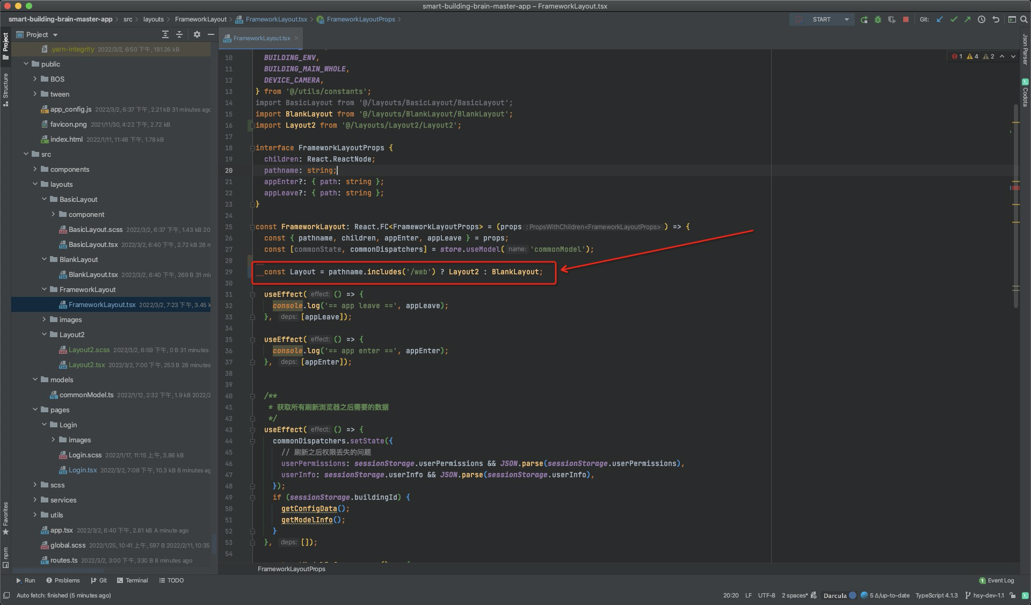Open the START run configuration dropdown

coord(847,19)
